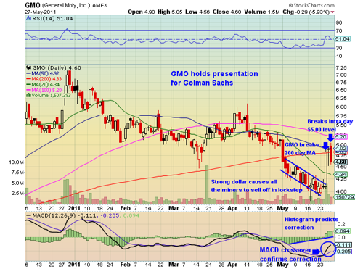Click the 70 overbought level on RSI axis

point(339,30)
